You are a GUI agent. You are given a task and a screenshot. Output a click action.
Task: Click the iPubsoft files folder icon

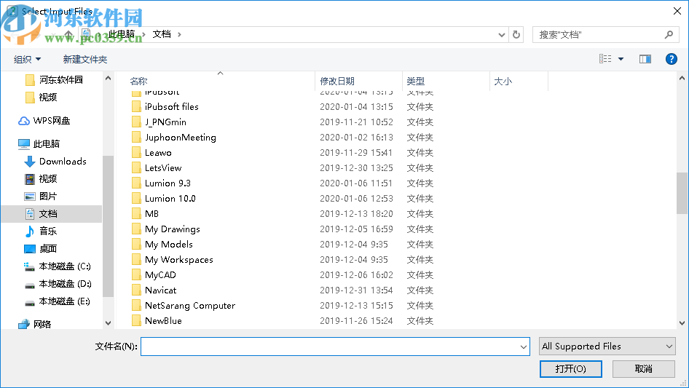click(137, 107)
